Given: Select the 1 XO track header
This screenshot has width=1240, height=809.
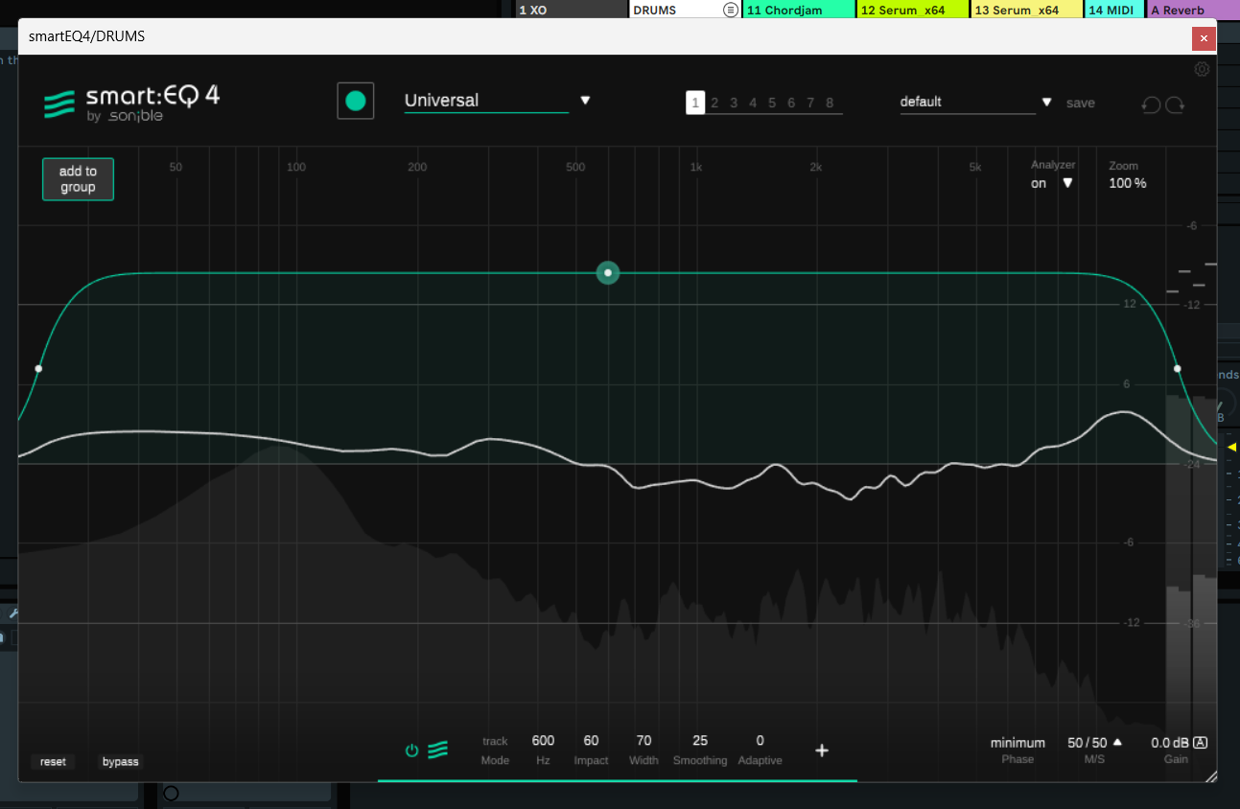Looking at the screenshot, I should 572,10.
